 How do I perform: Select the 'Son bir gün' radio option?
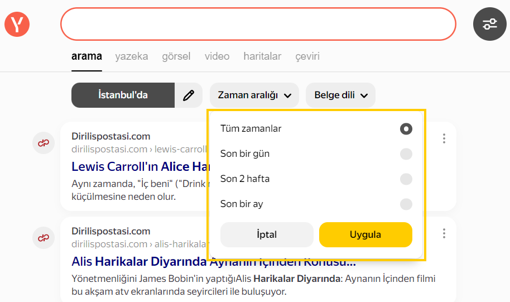click(x=406, y=154)
